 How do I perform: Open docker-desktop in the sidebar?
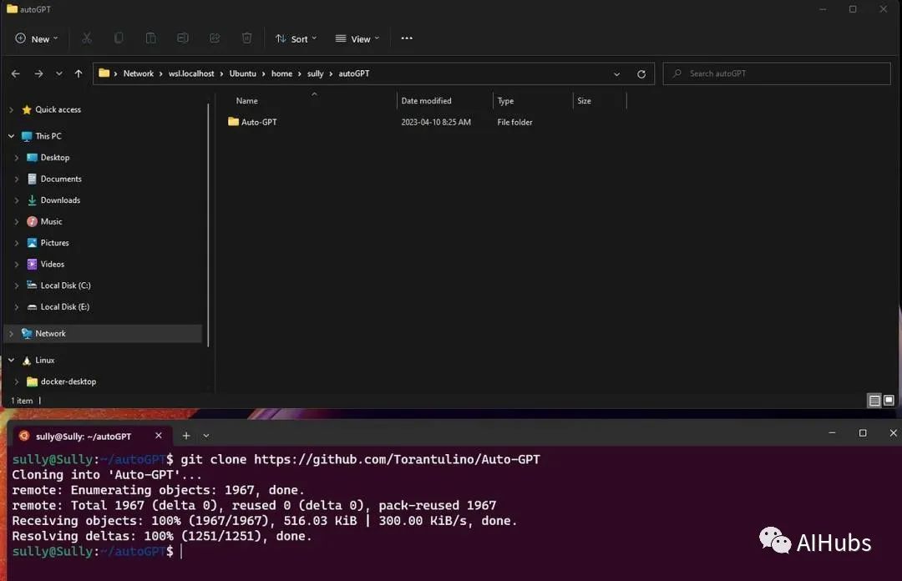[x=68, y=381]
